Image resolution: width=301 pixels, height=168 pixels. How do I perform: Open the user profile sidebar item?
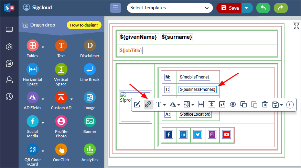pyautogui.click(x=9, y=80)
